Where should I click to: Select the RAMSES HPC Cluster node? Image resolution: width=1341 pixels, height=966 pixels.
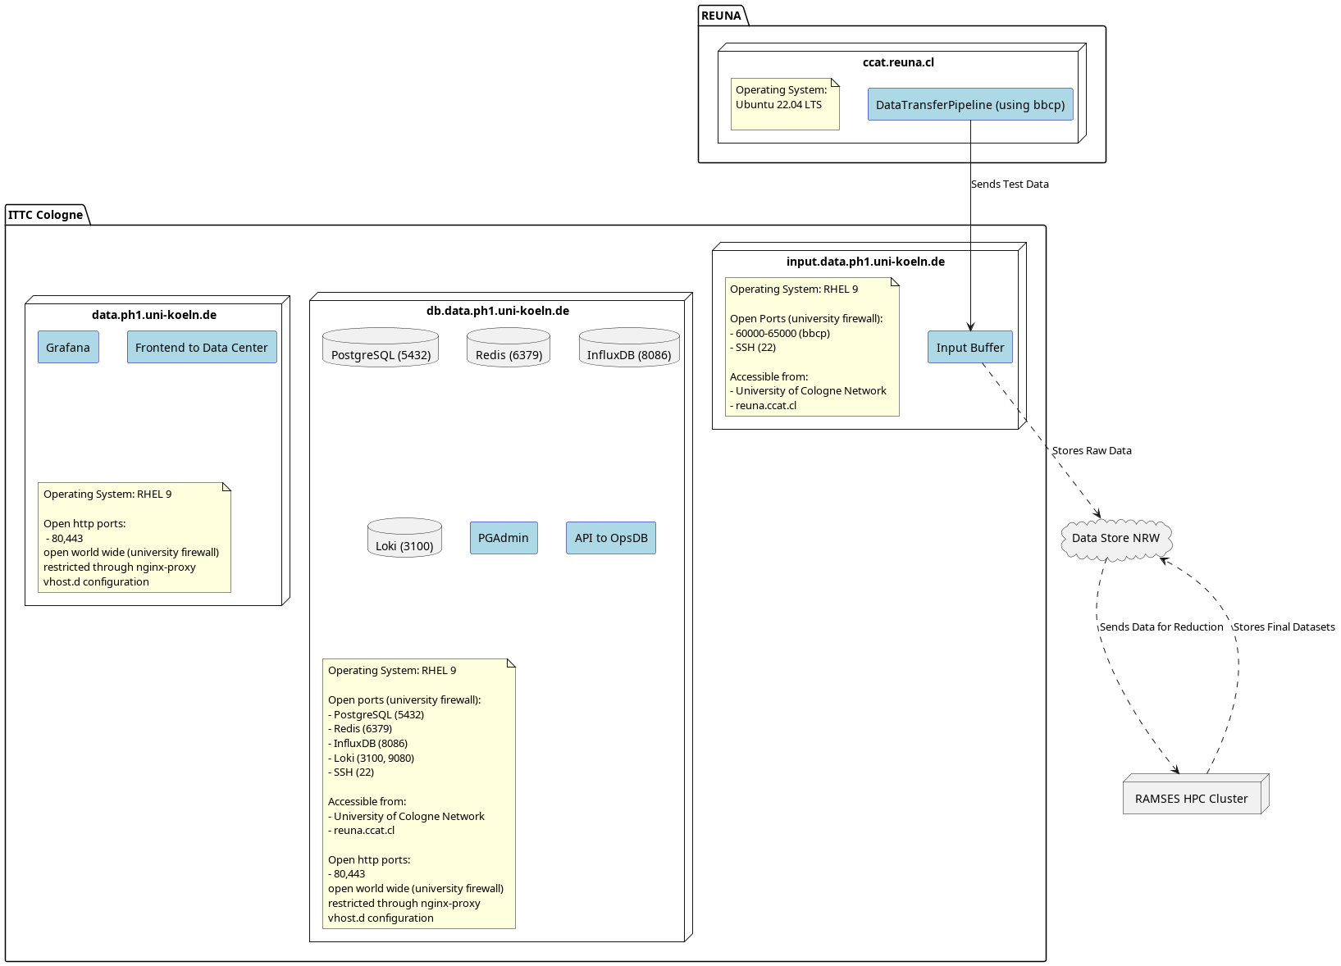click(x=1192, y=798)
